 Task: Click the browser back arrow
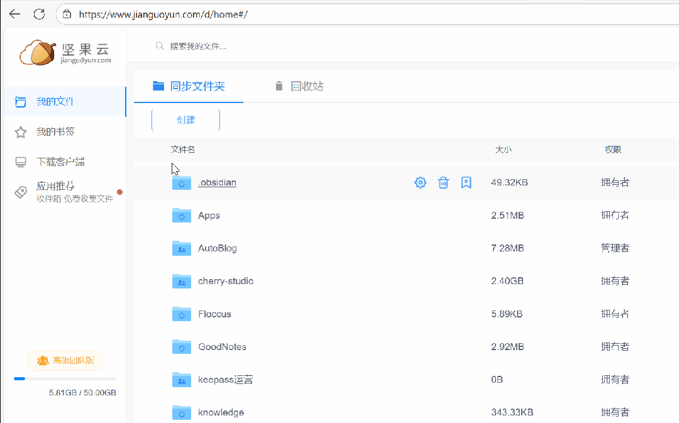tap(14, 14)
